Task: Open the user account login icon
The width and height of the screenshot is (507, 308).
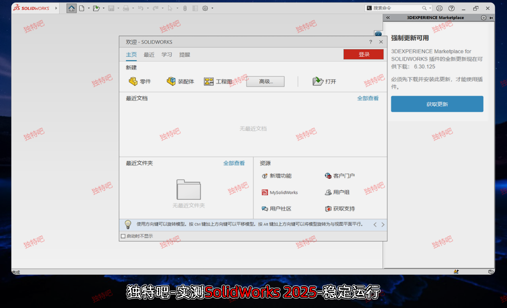Action: coord(439,8)
